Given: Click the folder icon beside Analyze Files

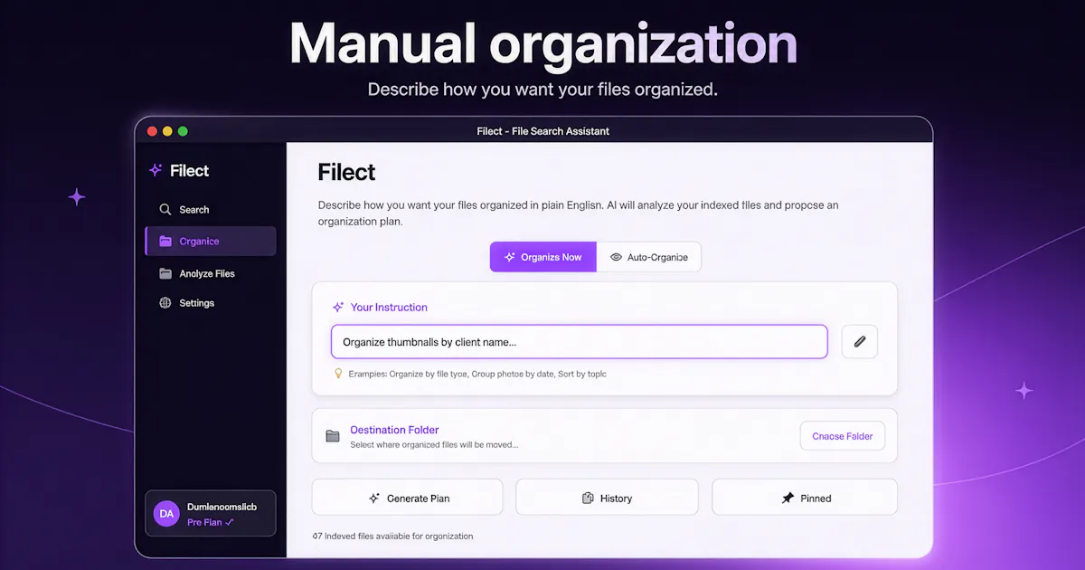Looking at the screenshot, I should coord(165,273).
